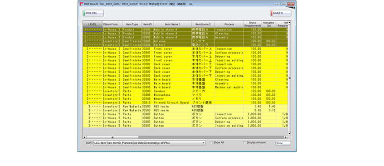Select the Mechanical machin process cell

point(229,87)
